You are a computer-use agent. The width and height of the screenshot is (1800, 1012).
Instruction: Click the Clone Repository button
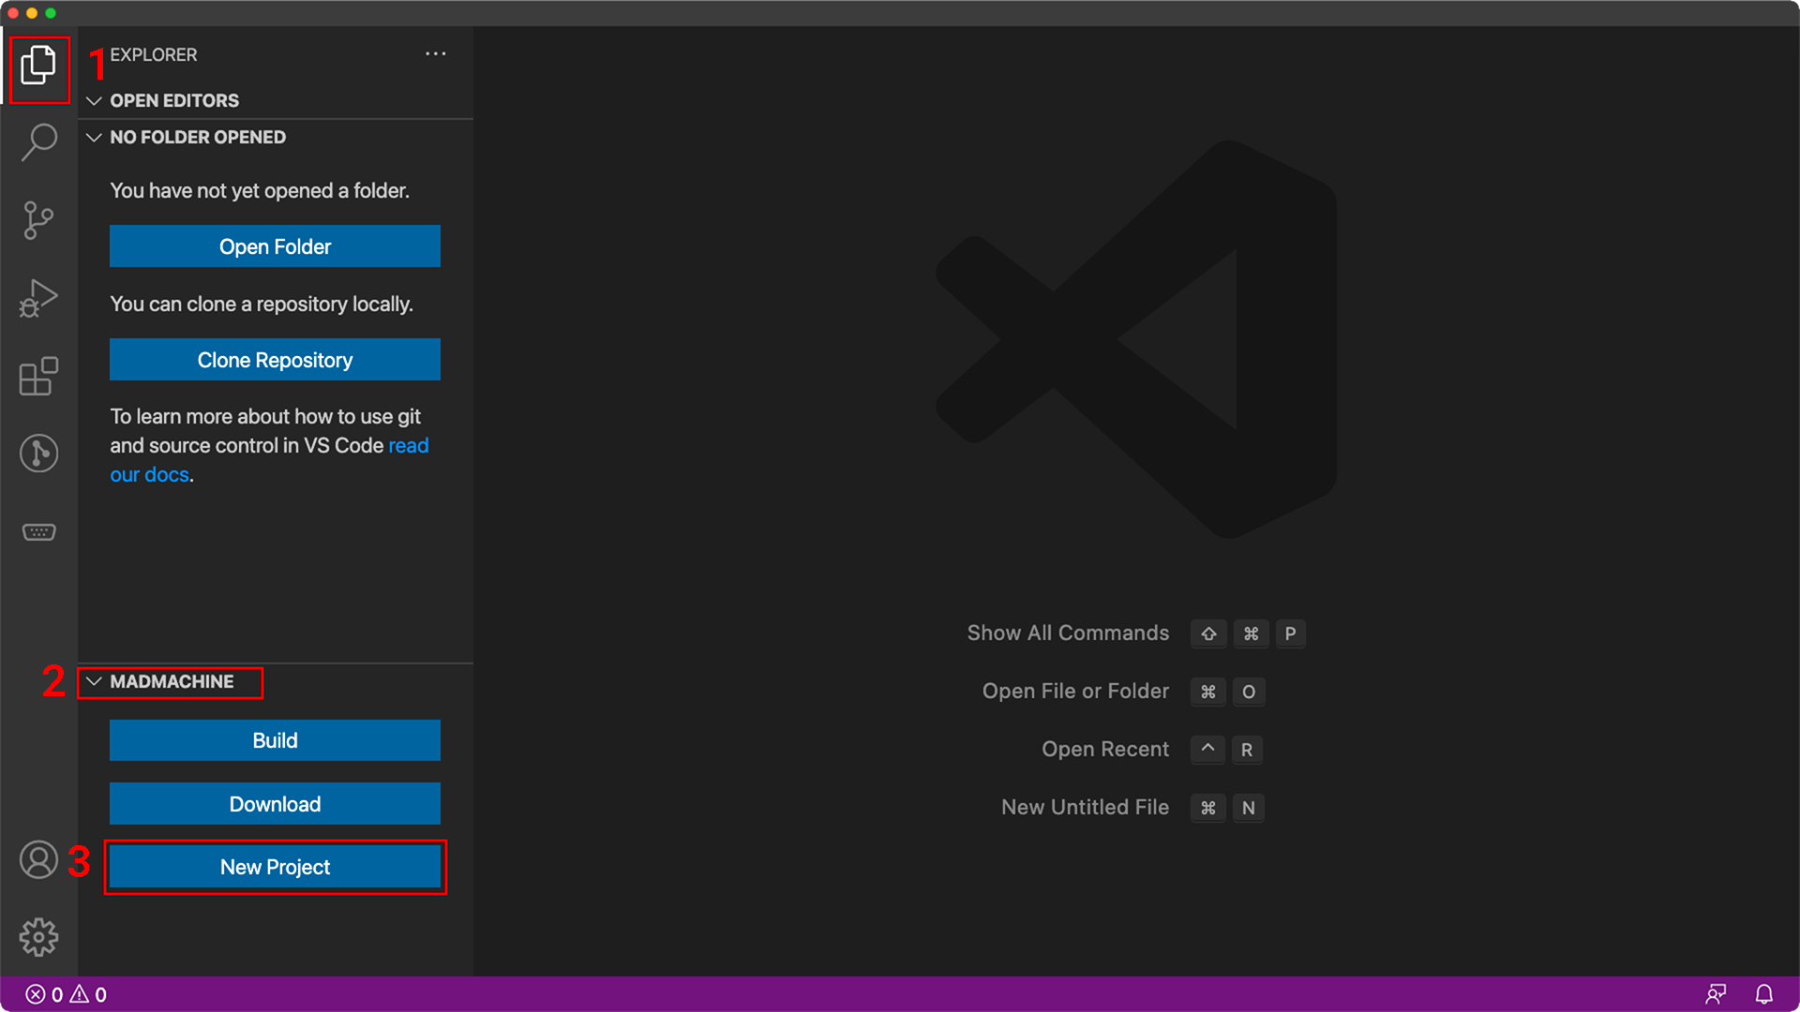click(275, 360)
